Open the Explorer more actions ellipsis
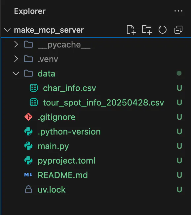Image resolution: width=191 pixels, height=215 pixels. click(x=178, y=11)
